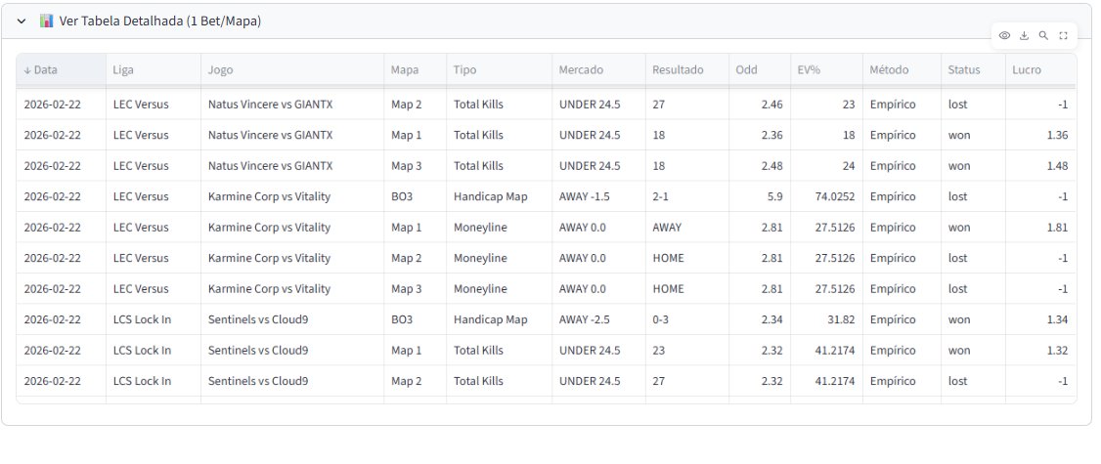Click the bar chart emoji icon in header
Image resolution: width=1101 pixels, height=464 pixels.
46,21
